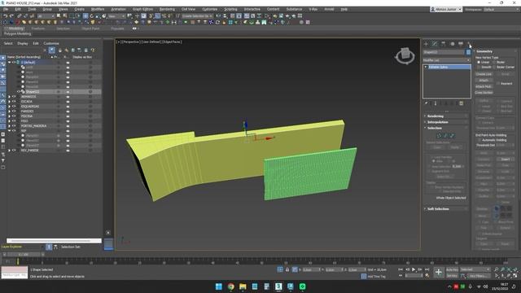Select the Bezier vertex type radio
Viewport: 521px width, 293px height.
pos(494,62)
